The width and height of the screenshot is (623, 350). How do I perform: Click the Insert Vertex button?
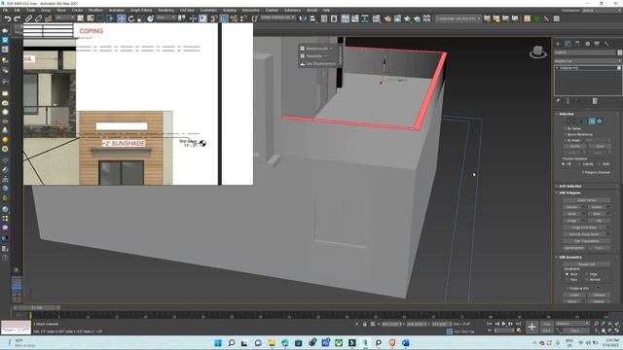[586, 200]
